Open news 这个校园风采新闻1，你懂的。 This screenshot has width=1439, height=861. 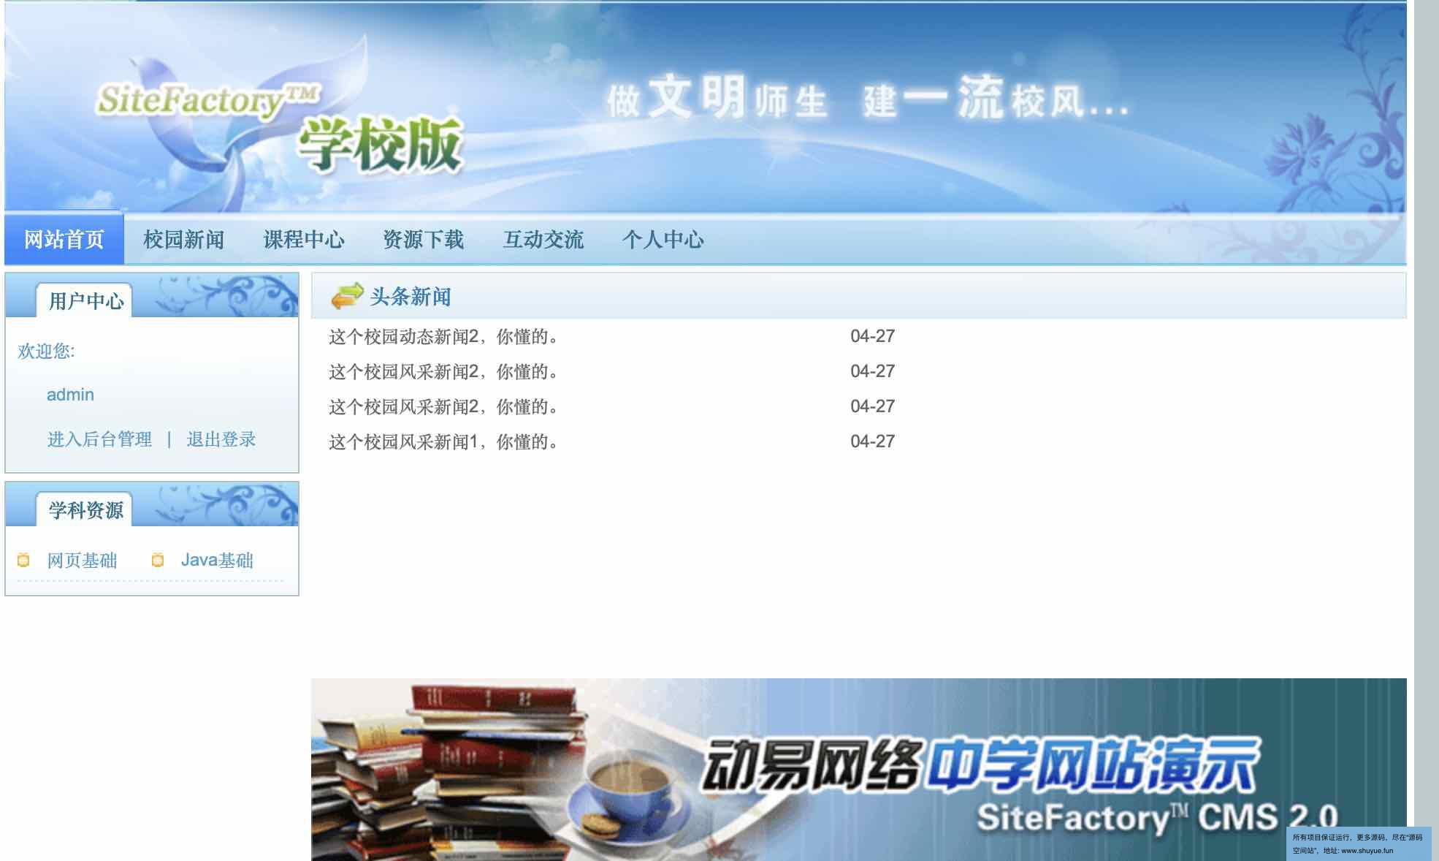(444, 441)
